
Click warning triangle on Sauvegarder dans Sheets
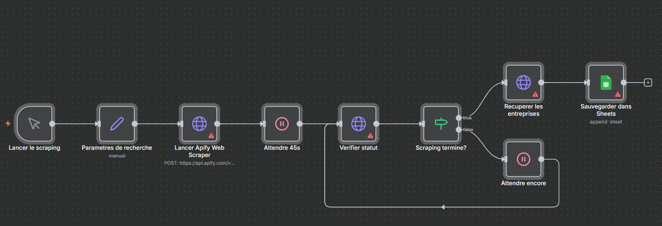(x=618, y=94)
